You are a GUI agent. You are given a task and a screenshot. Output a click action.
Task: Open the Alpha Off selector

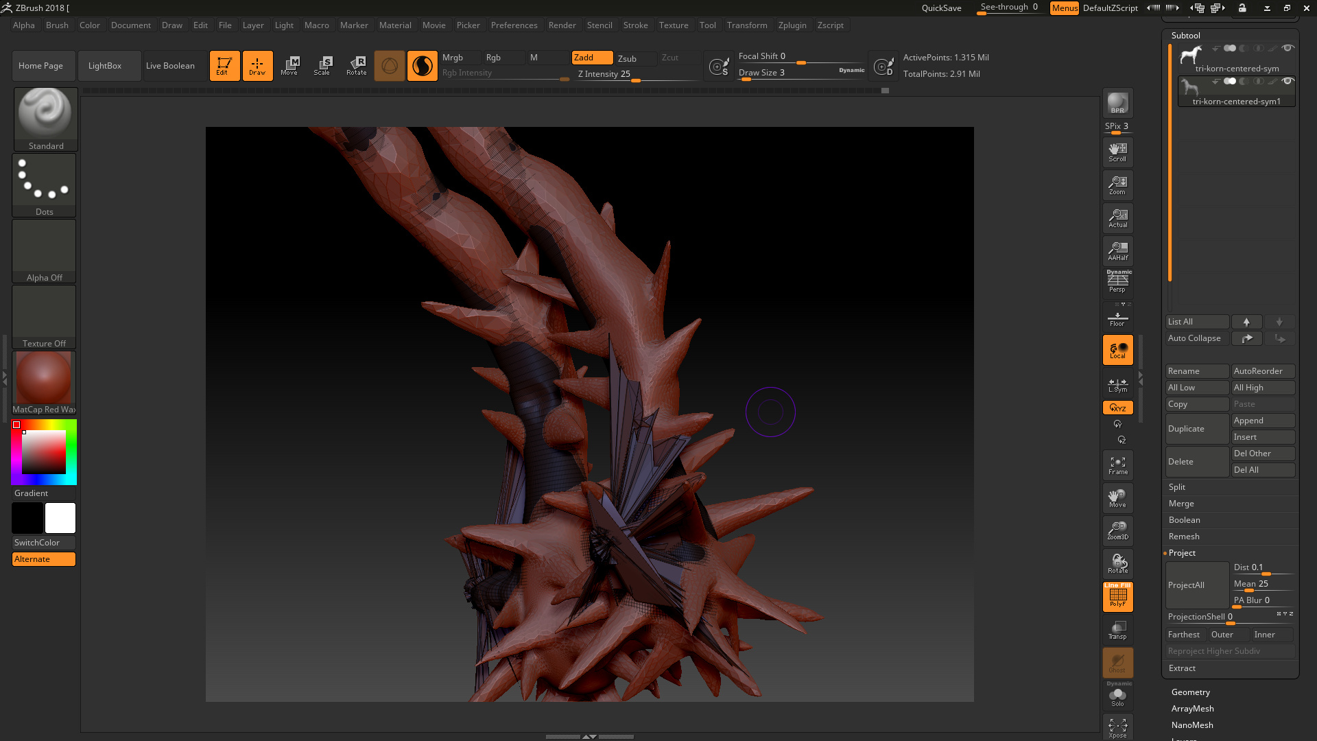(44, 250)
